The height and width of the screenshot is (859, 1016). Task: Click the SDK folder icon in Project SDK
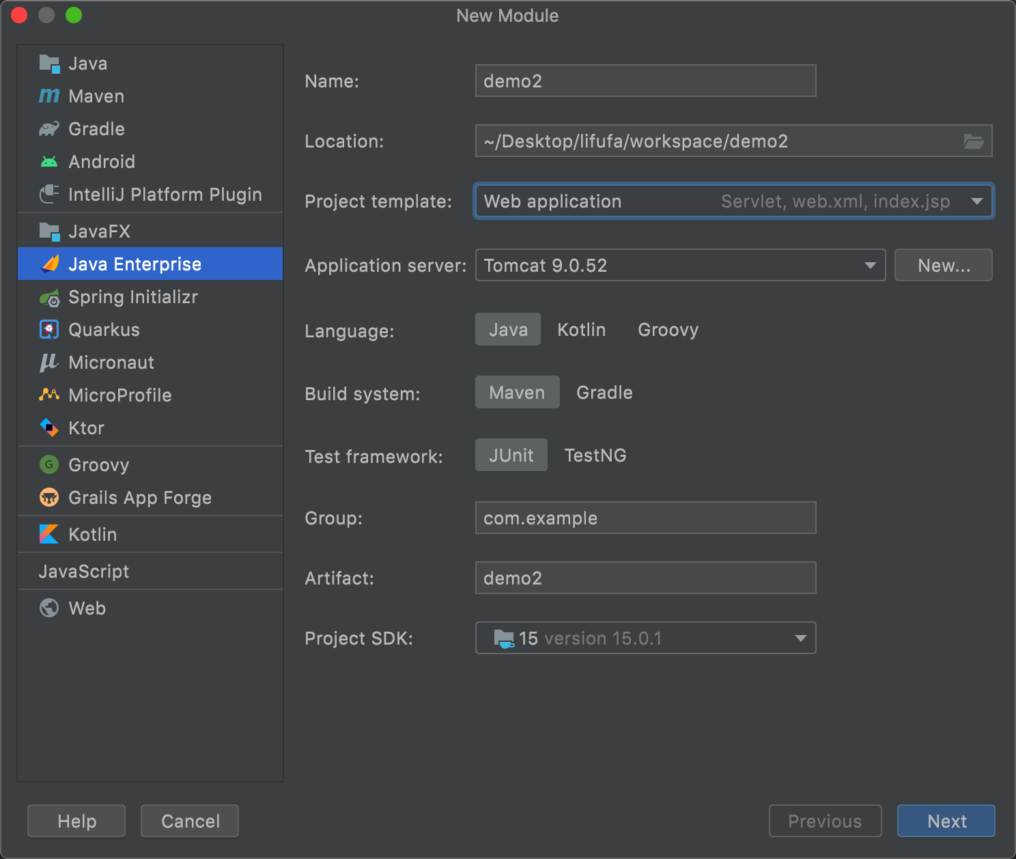(504, 638)
